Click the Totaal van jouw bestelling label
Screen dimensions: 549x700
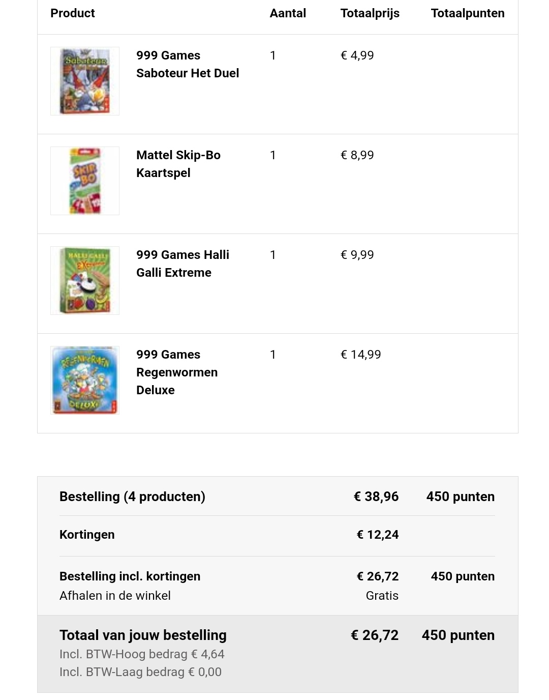(143, 635)
